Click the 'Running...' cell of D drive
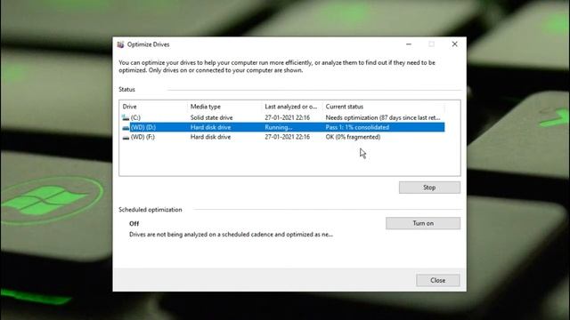This screenshot has height=320, width=570. coord(279,127)
